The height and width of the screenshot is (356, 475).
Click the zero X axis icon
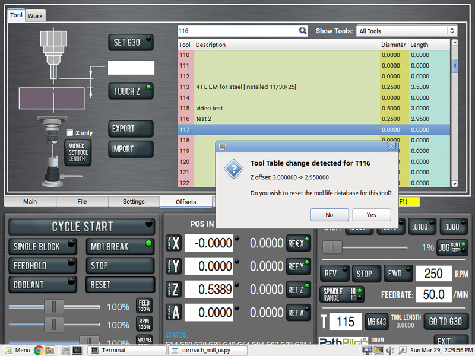[172, 243]
